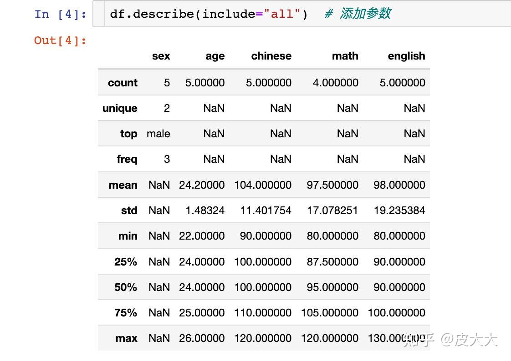
Task: Click the std row label
Action: (129, 210)
